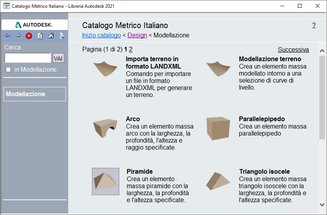327x215 pixels.
Task: Go to page 2 of results
Action: click(131, 49)
